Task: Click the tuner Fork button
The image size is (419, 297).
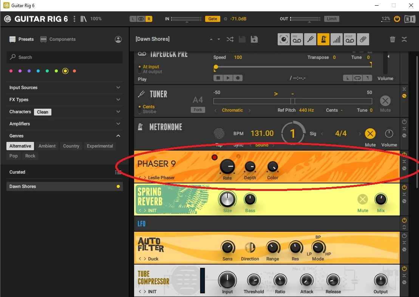Action: [x=198, y=110]
